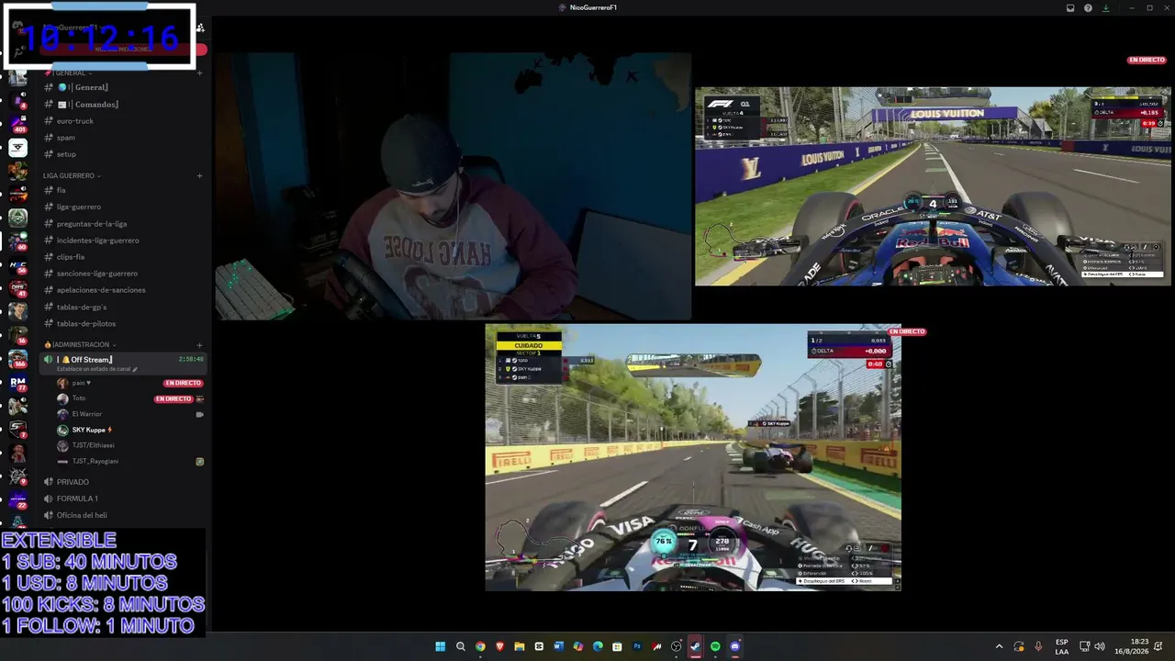
Task: Open File Explorer from the taskbar
Action: coord(520,646)
